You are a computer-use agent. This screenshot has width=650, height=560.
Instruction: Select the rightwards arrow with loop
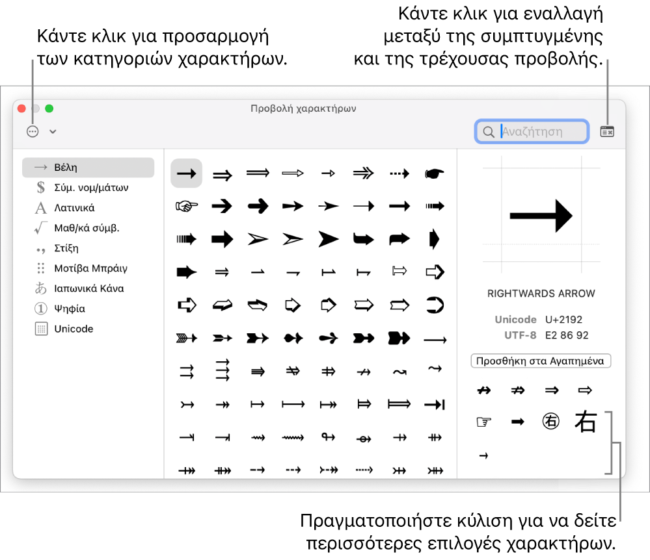click(329, 437)
